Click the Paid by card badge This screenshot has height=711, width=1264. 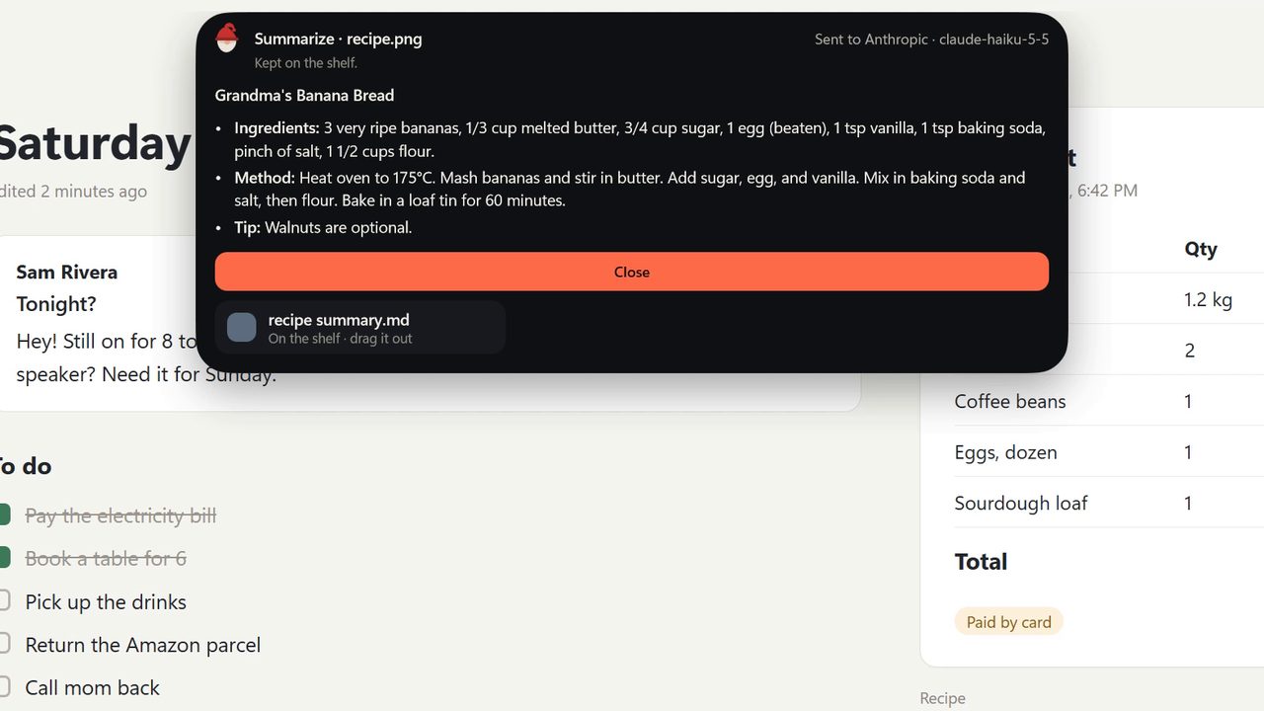tap(1008, 621)
